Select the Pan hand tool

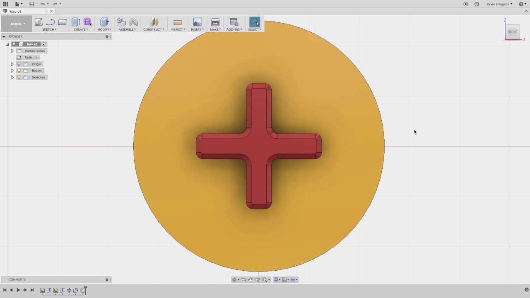(250, 280)
